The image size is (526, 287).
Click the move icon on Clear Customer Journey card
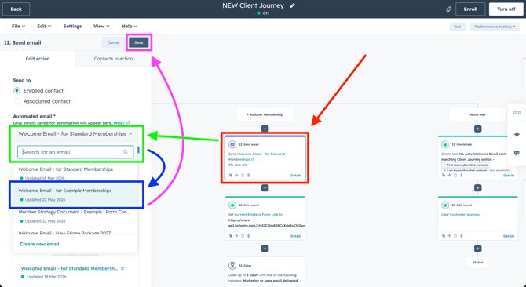coord(450,236)
